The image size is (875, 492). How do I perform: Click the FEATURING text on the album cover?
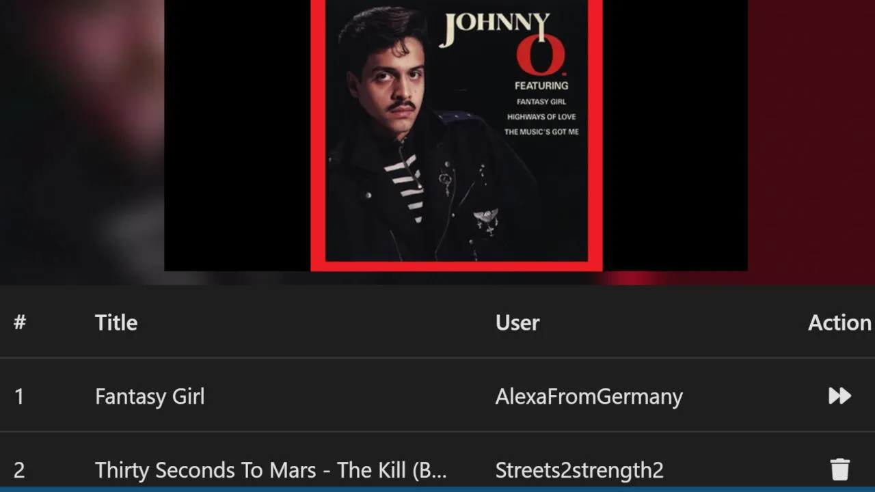point(541,85)
